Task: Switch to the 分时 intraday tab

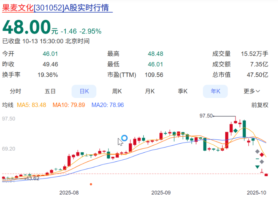Action: click(15, 91)
